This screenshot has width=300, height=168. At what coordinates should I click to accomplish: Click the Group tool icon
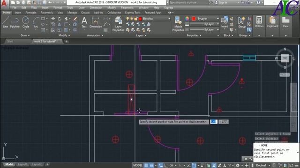click(242, 22)
